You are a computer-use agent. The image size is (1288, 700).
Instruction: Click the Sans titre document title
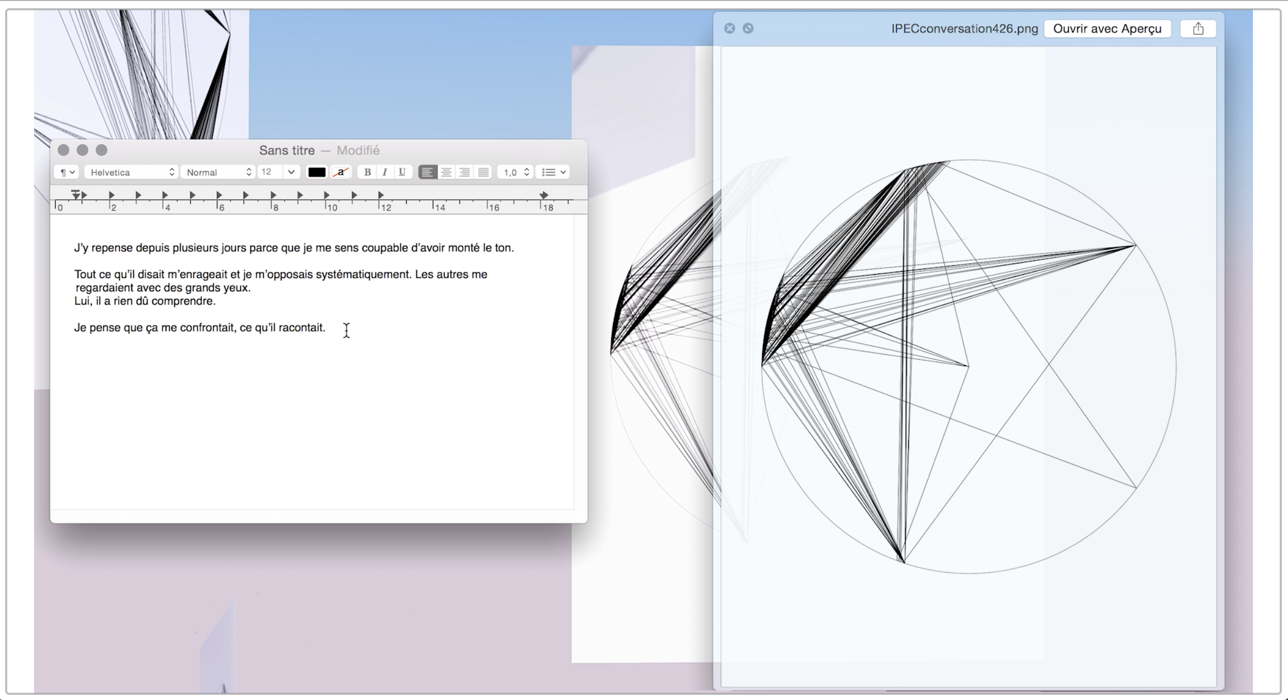pos(287,151)
